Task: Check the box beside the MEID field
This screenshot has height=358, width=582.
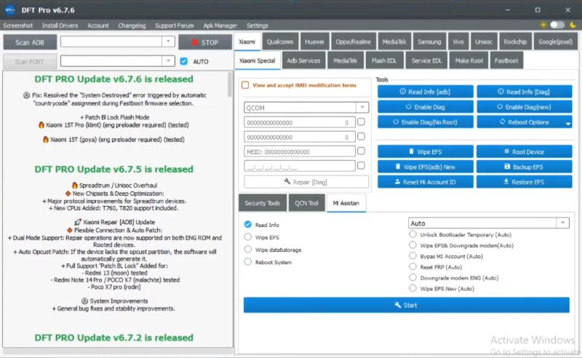Action: click(361, 151)
